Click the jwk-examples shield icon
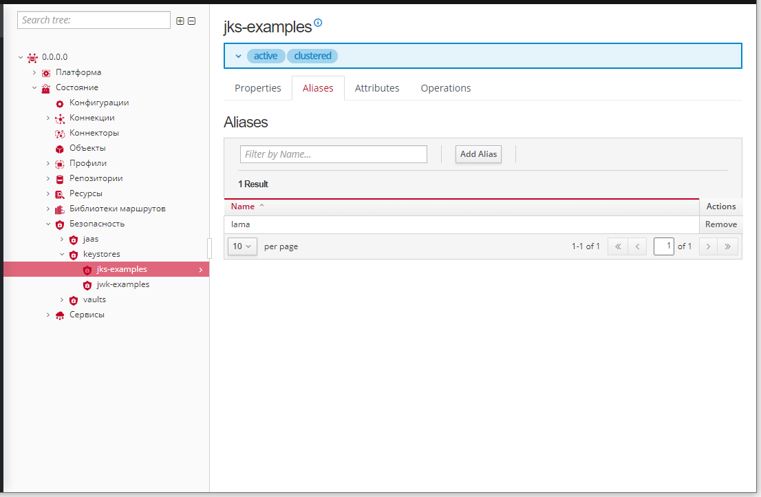The height and width of the screenshot is (497, 761). 87,285
